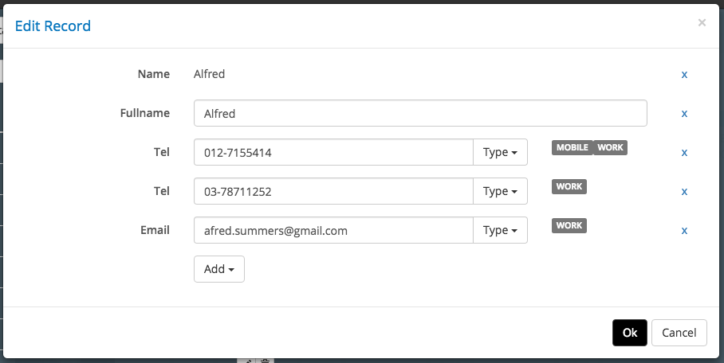Remove the Fullname field using its x
The image size is (724, 363).
[x=684, y=113]
